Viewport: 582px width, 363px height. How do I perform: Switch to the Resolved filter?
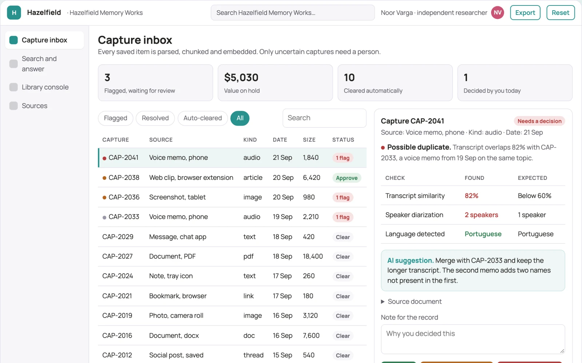click(155, 118)
